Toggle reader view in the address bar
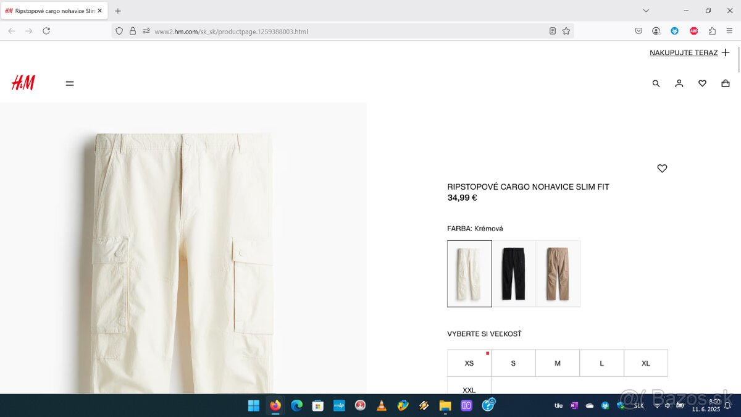This screenshot has width=741, height=417. tap(552, 30)
